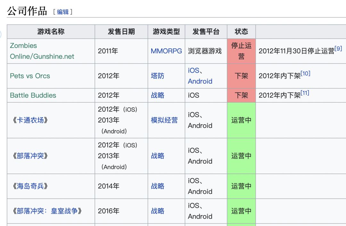Open the 卡通农场 game link
The height and width of the screenshot is (226, 346).
tap(30, 120)
